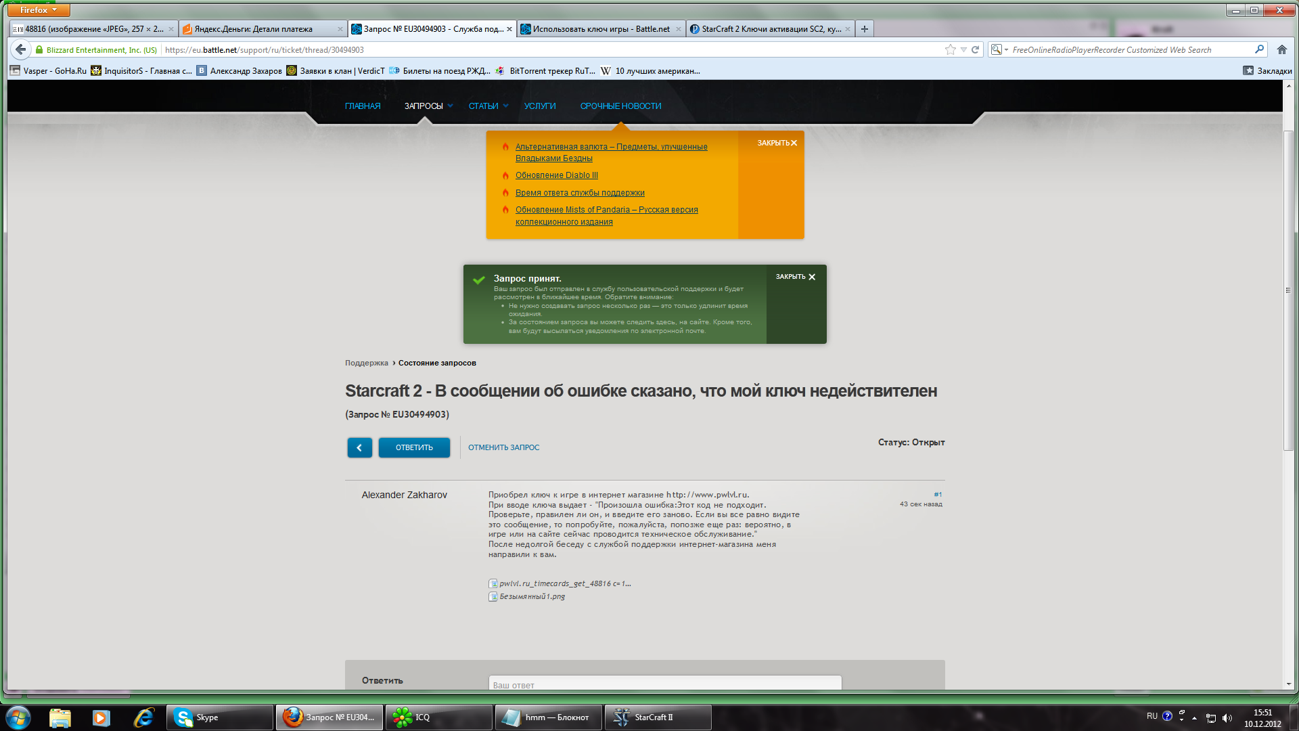This screenshot has width=1299, height=731.
Task: Go to ГЛАВНАЯ in site navigation
Action: tap(363, 106)
